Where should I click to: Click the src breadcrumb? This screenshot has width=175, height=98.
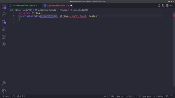point(11,10)
